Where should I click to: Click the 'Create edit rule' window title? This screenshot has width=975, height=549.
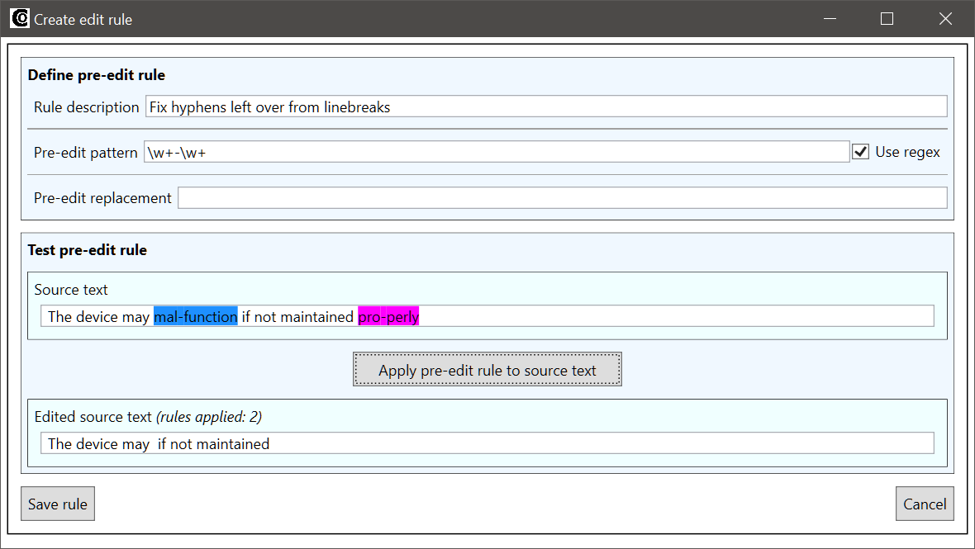83,20
